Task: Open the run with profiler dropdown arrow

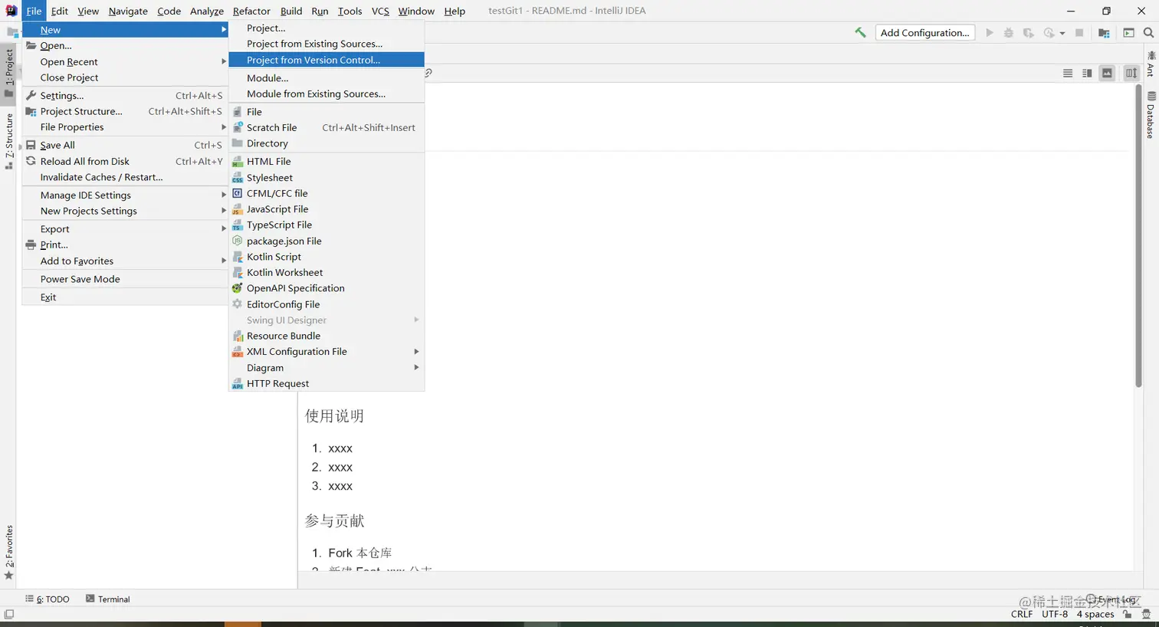Action: pyautogui.click(x=1062, y=34)
